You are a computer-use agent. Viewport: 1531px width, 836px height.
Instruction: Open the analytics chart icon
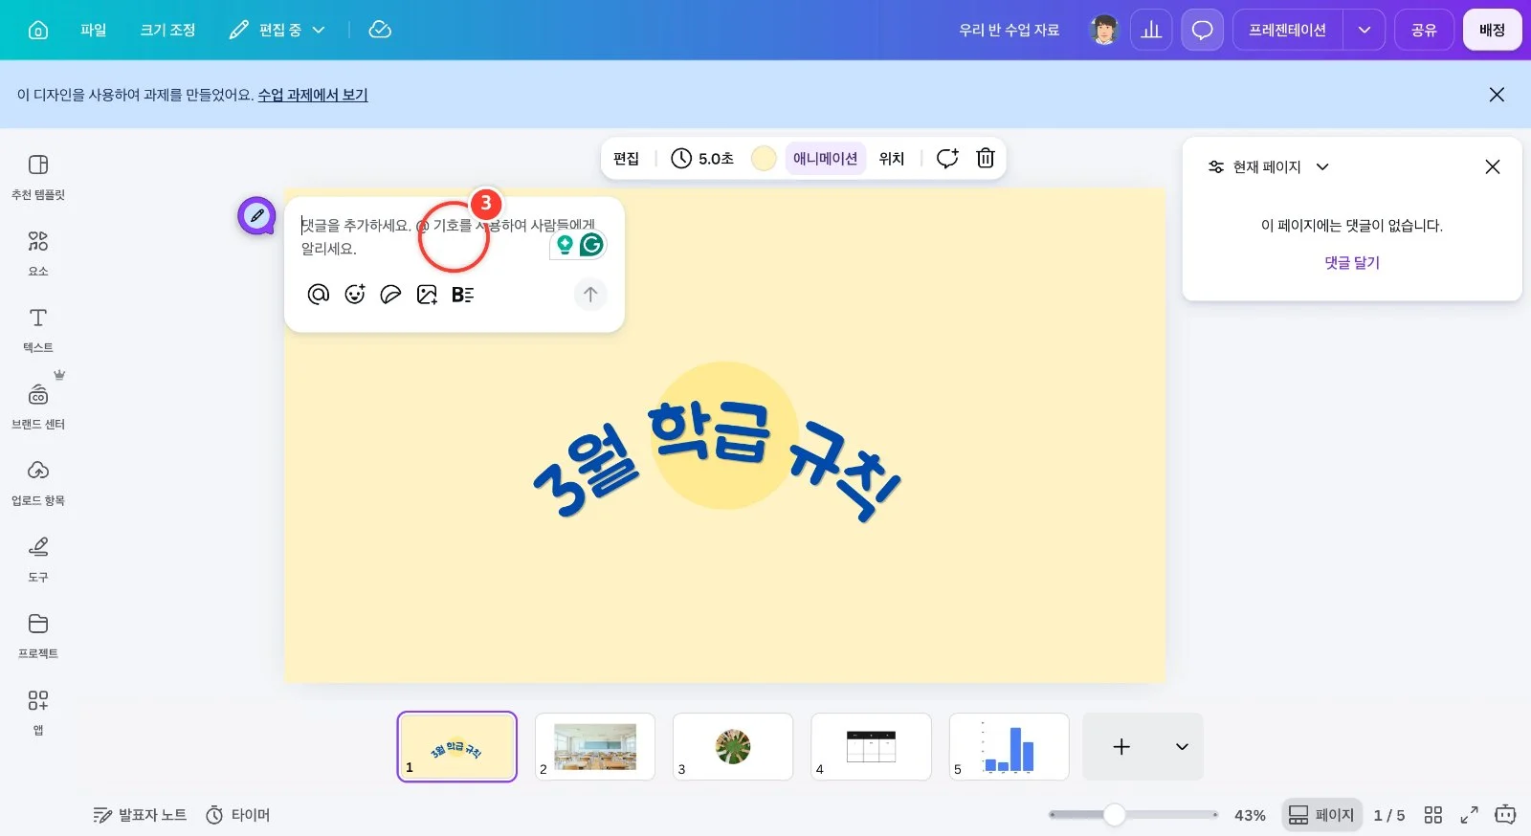point(1151,30)
